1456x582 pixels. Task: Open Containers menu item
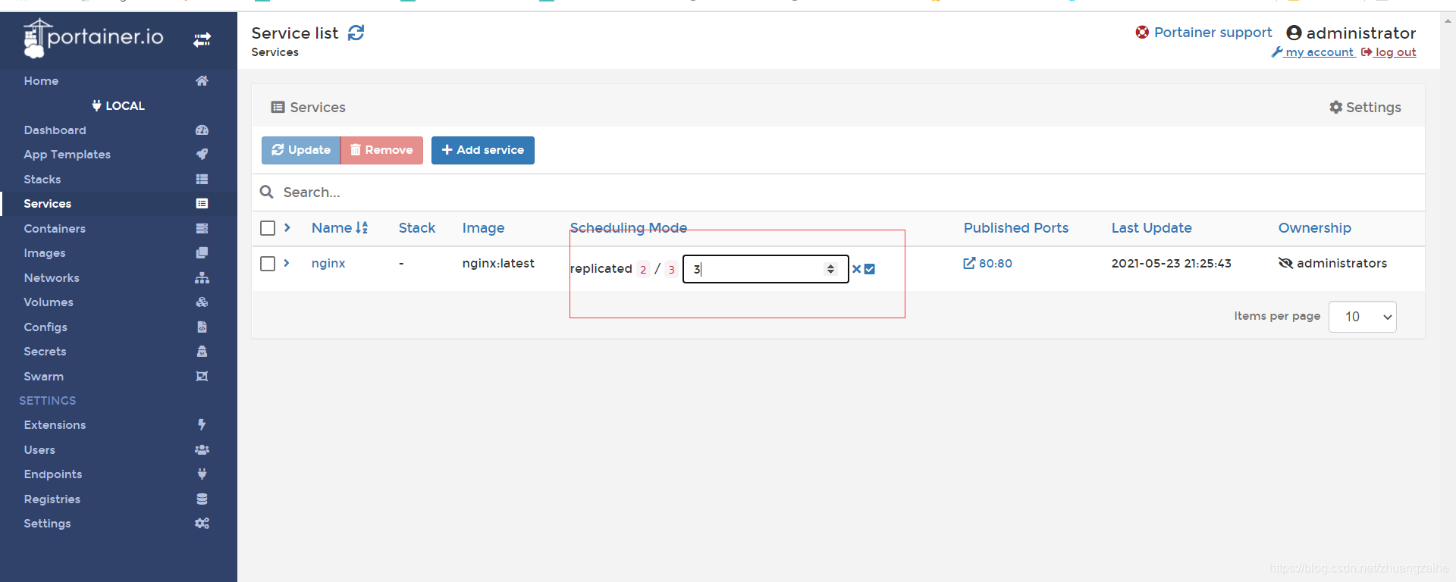(x=55, y=229)
